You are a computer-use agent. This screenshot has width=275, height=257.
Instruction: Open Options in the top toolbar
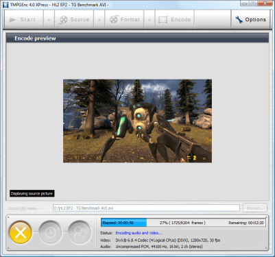(250, 20)
